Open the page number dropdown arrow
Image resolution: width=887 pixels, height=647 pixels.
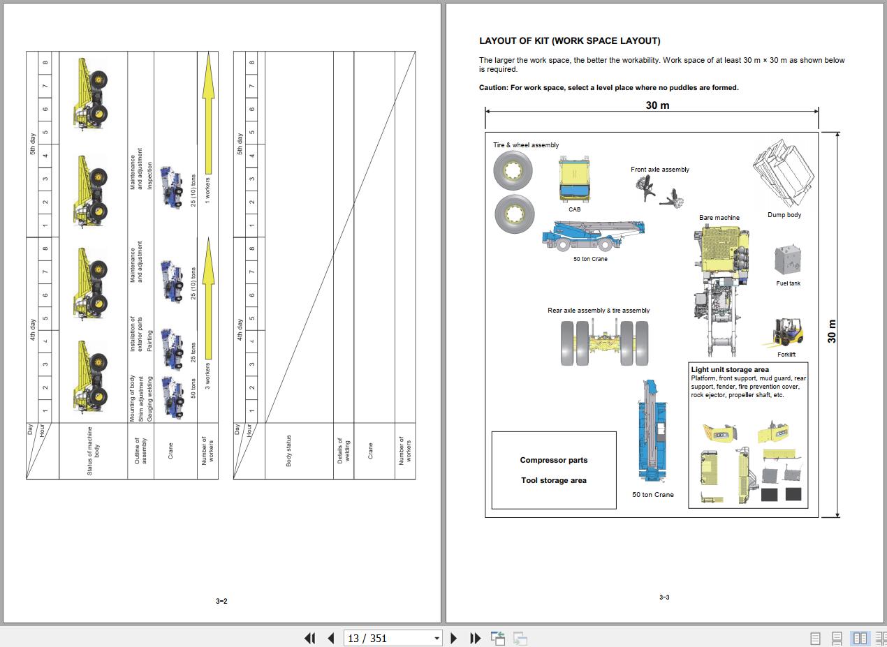pos(437,638)
